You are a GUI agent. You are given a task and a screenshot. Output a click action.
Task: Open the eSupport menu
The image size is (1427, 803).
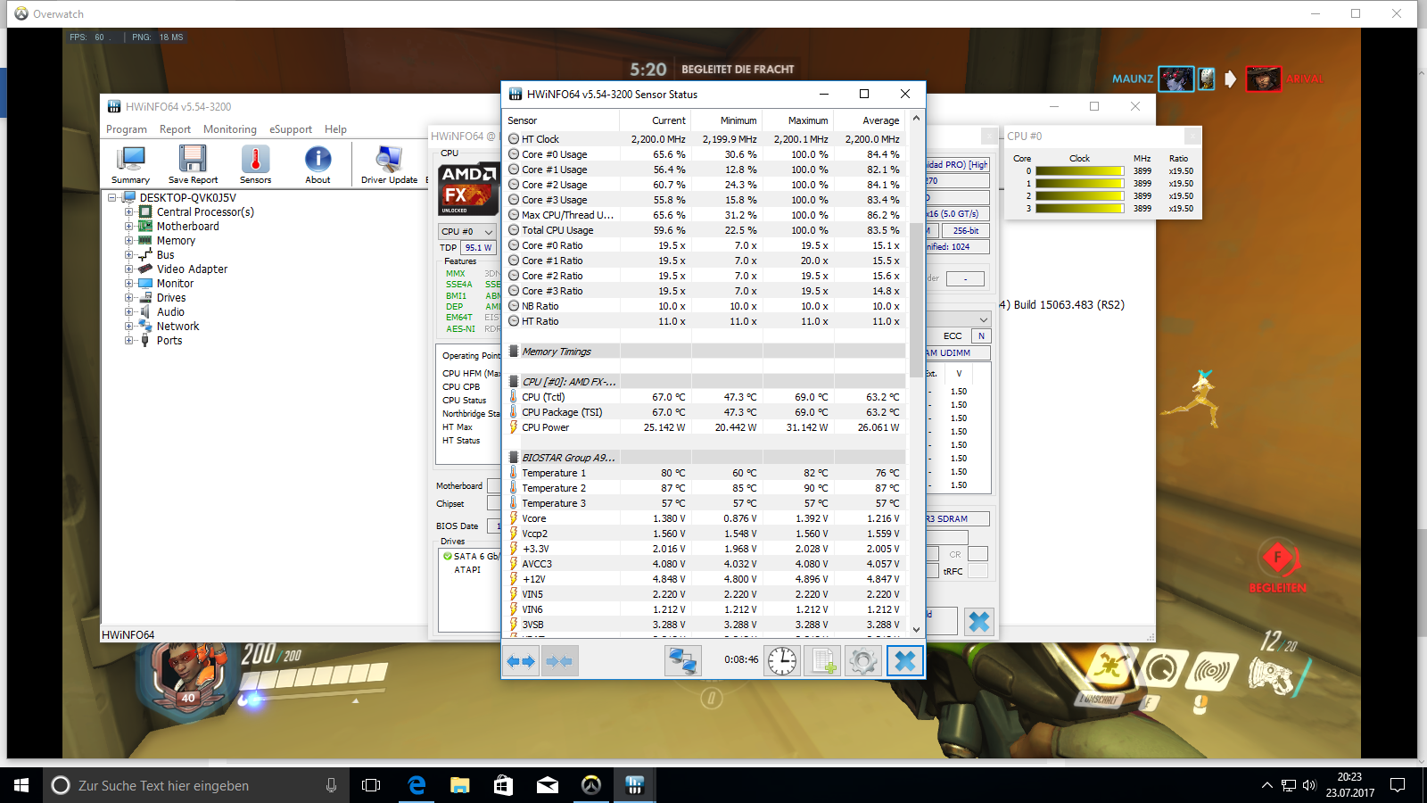click(291, 129)
